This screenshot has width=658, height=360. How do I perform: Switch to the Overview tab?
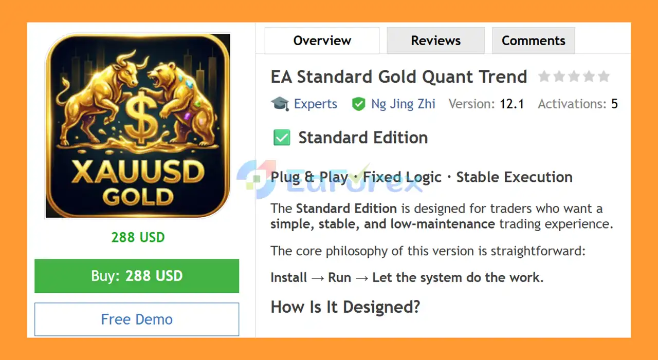click(322, 41)
